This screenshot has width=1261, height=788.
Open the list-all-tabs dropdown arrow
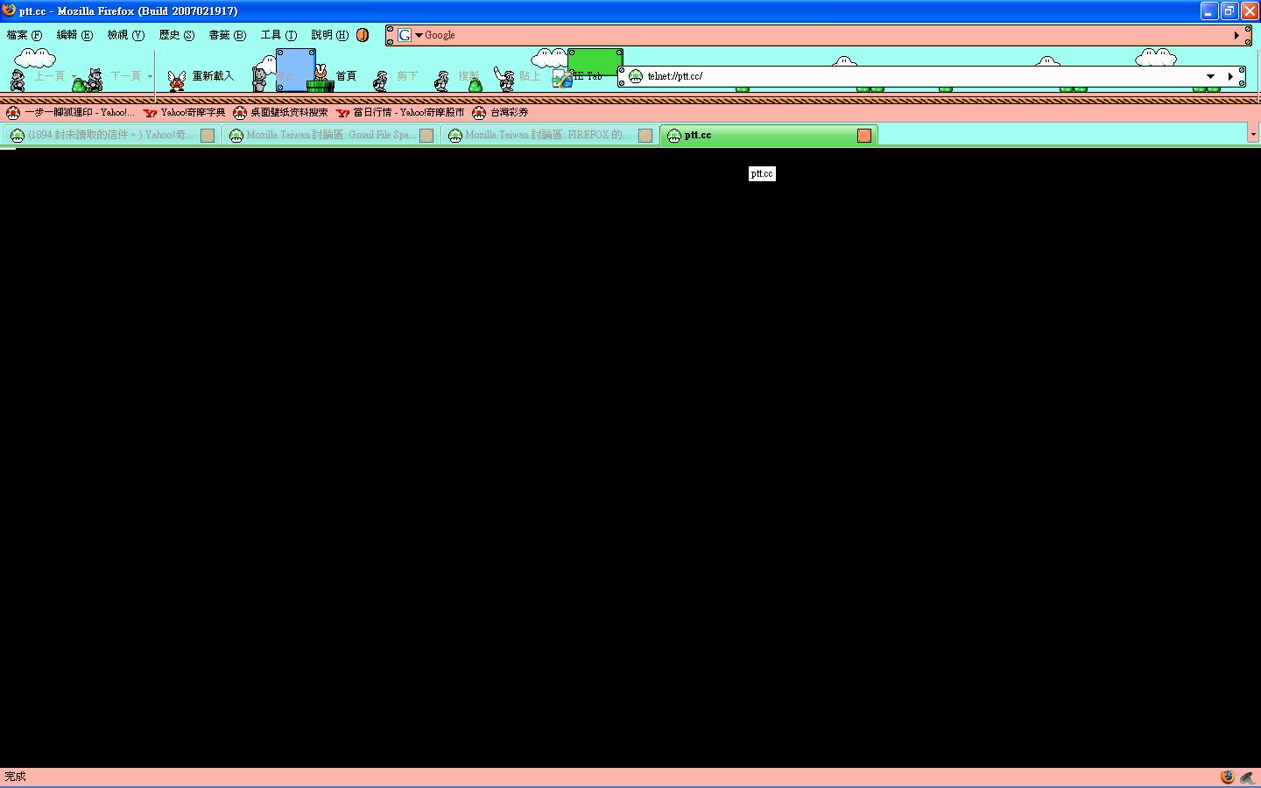pyautogui.click(x=1253, y=134)
